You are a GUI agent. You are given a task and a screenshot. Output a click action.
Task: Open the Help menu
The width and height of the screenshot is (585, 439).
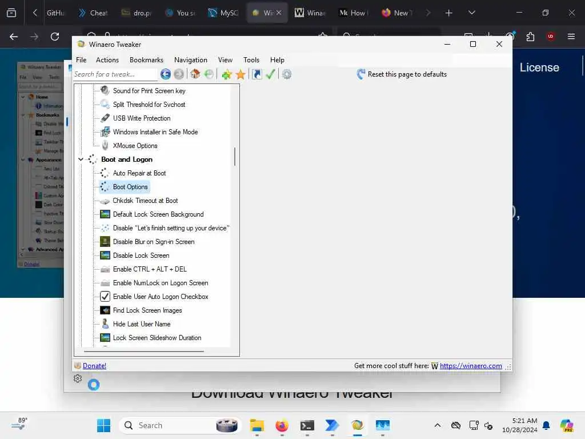tap(277, 59)
